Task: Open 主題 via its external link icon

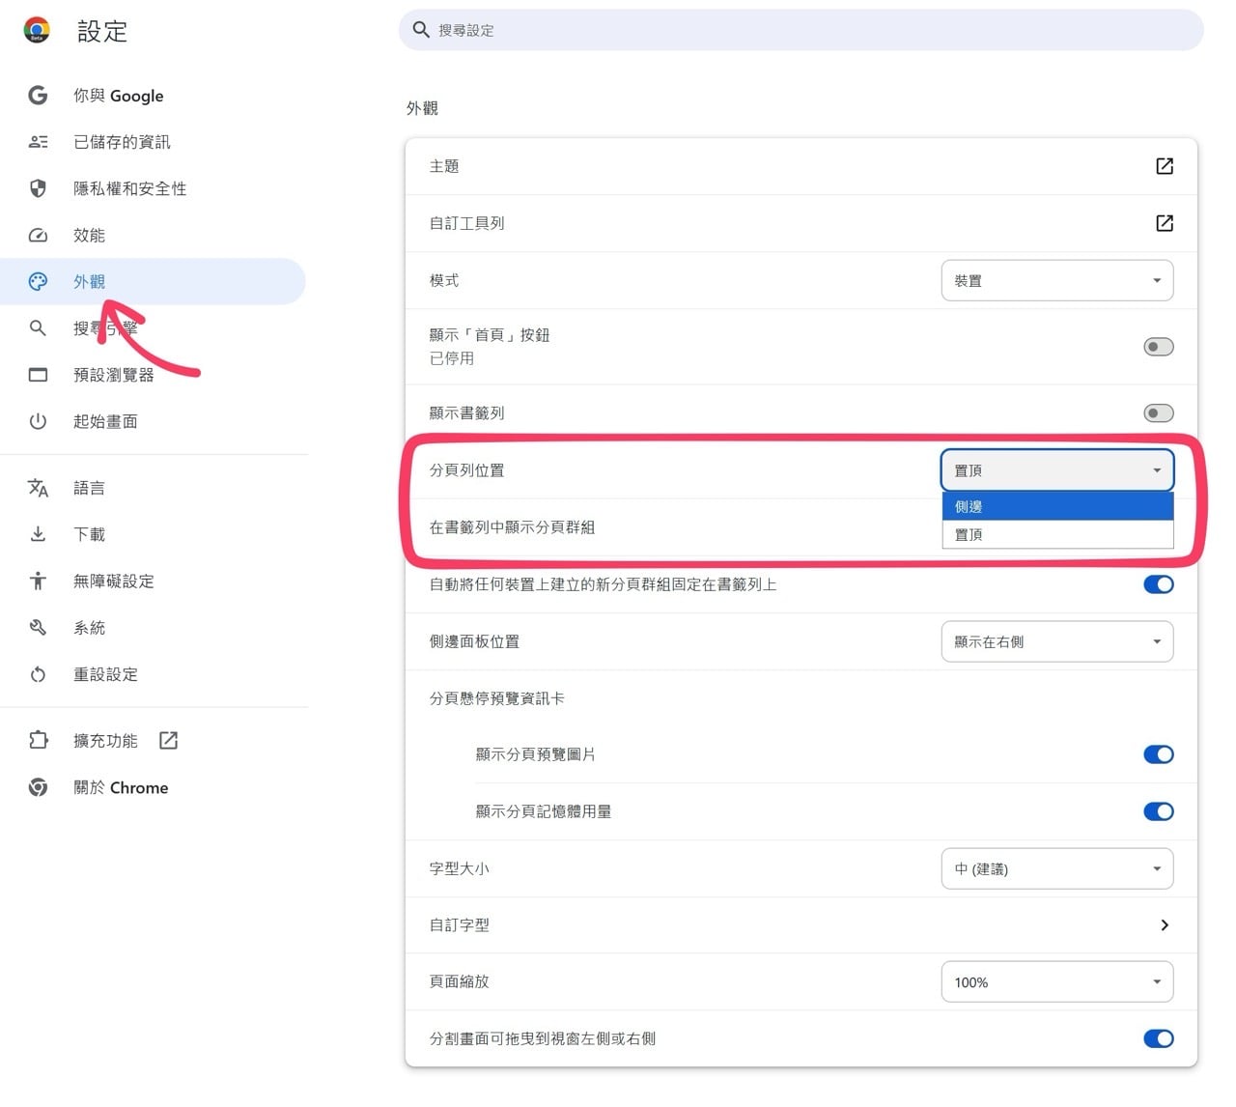Action: pos(1165,166)
